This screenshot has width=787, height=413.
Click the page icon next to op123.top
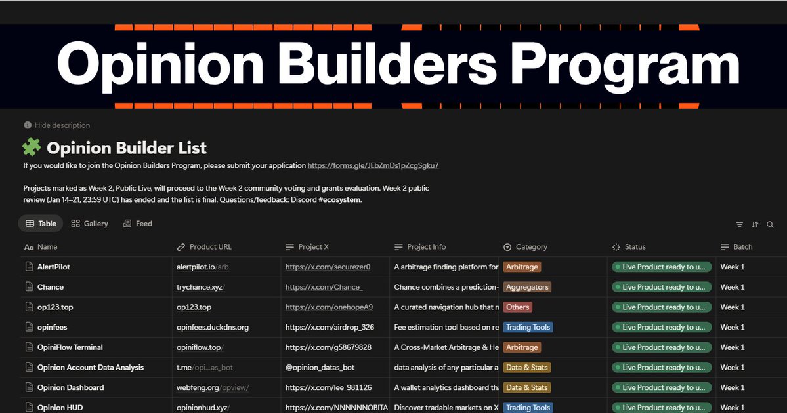click(29, 307)
